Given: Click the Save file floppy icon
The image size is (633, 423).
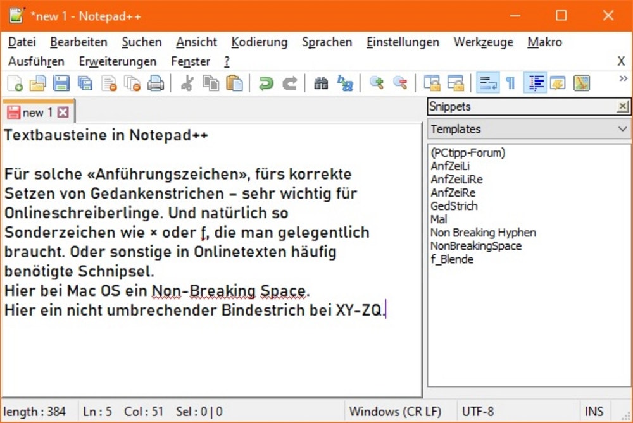Looking at the screenshot, I should point(61,83).
